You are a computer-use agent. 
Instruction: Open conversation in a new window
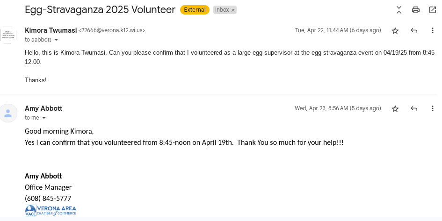[432, 10]
